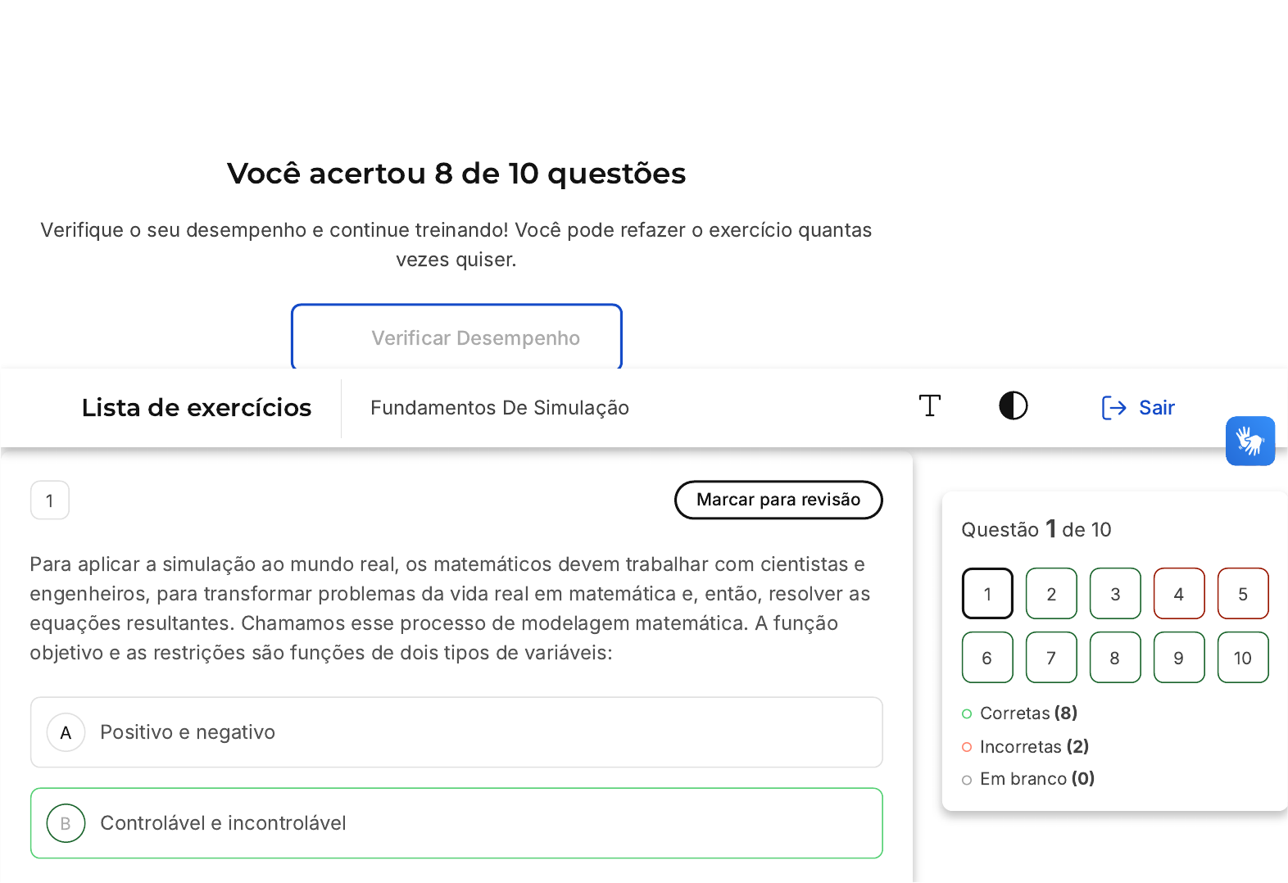Select option A circle, Positivo e negativo
1288x883 pixels.
click(66, 732)
